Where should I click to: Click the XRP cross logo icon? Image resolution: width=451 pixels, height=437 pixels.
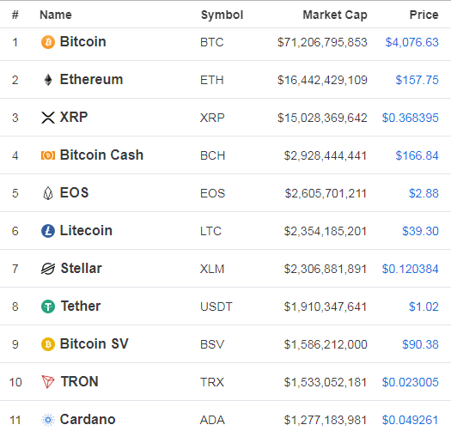48,118
